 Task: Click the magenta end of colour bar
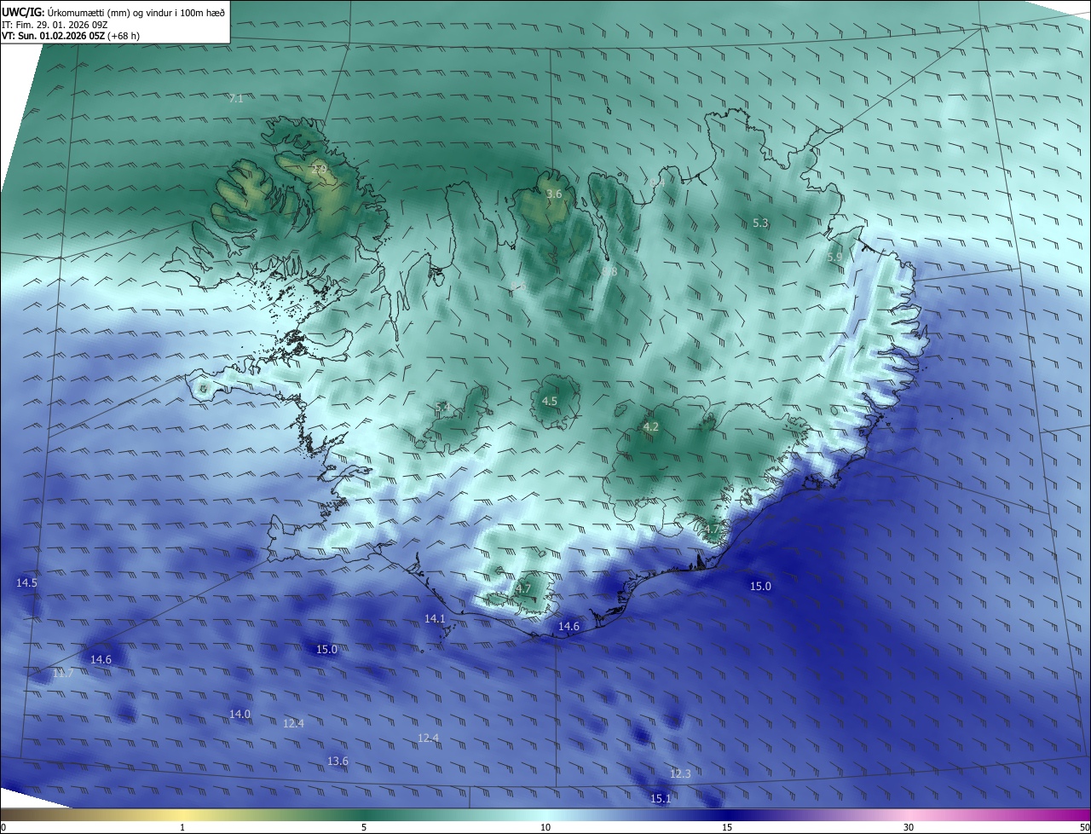click(x=1078, y=814)
